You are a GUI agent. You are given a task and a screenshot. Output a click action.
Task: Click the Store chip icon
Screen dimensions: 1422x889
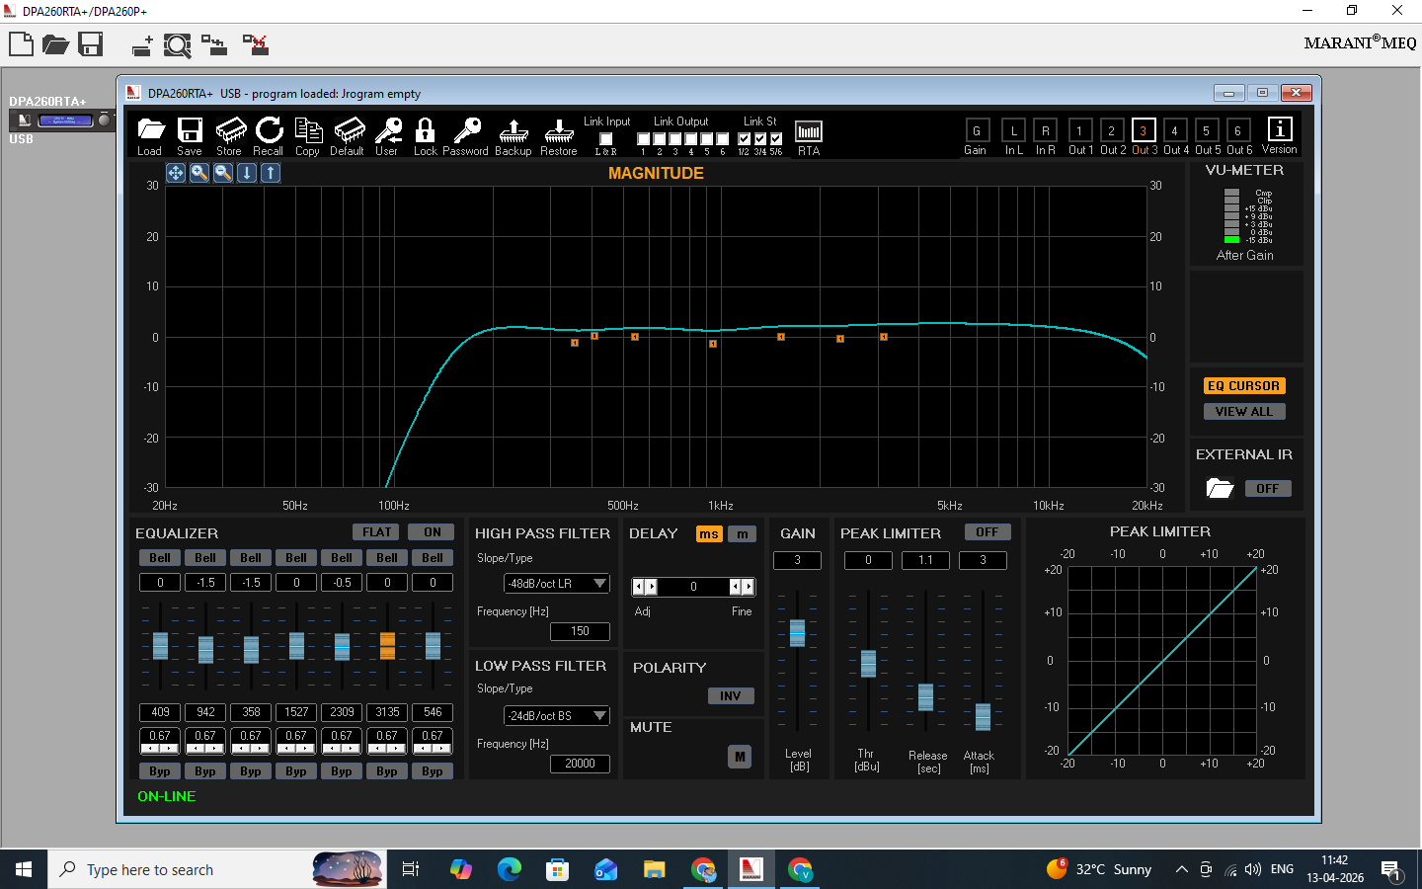(x=230, y=130)
